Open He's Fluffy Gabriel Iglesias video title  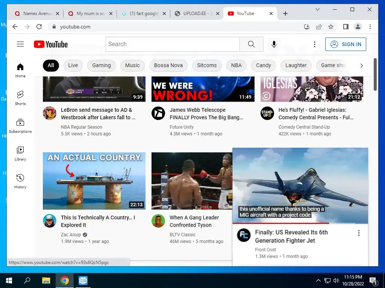tap(316, 114)
